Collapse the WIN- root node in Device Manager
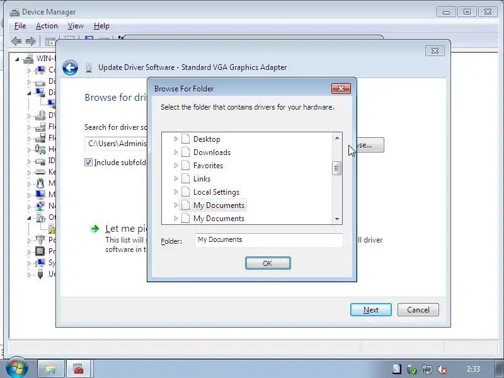 (x=17, y=59)
